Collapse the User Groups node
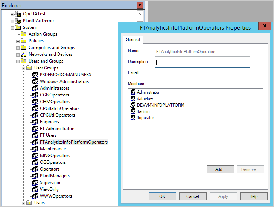Image resolution: width=274 pixels, height=207 pixels. click(x=23, y=68)
